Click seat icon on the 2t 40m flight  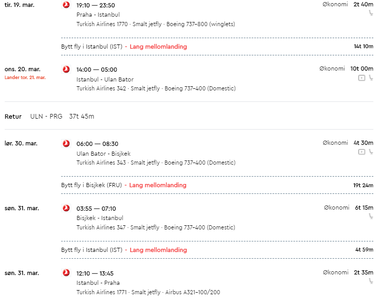coord(371,13)
